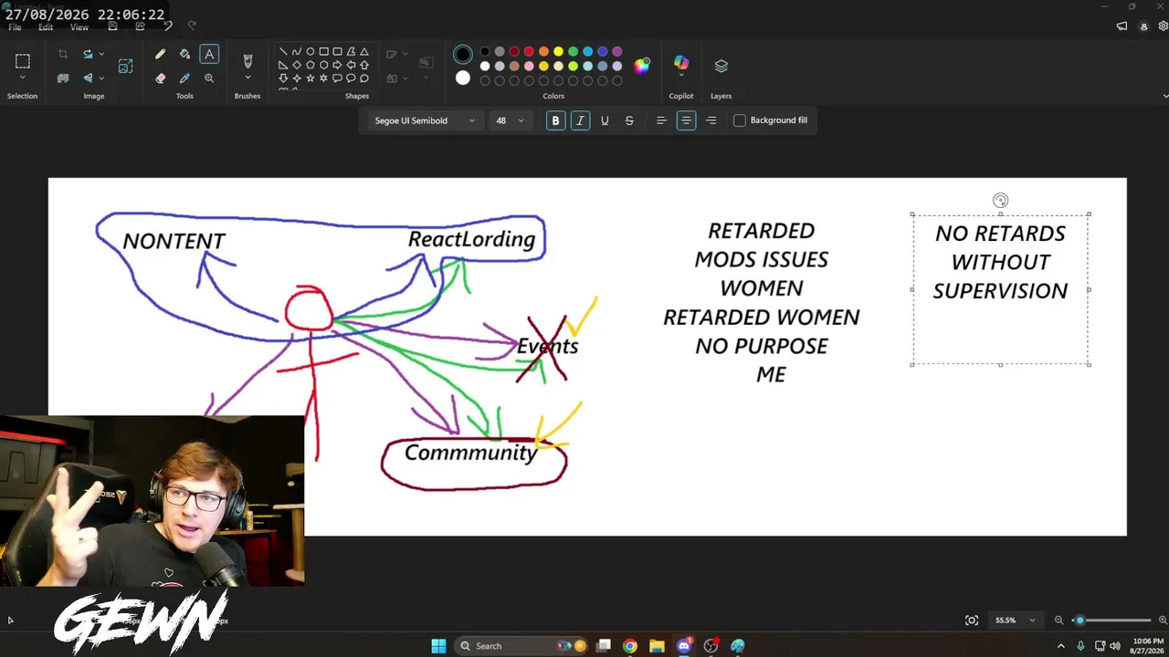
Task: Open the shape fill dropdown
Action: point(396,78)
